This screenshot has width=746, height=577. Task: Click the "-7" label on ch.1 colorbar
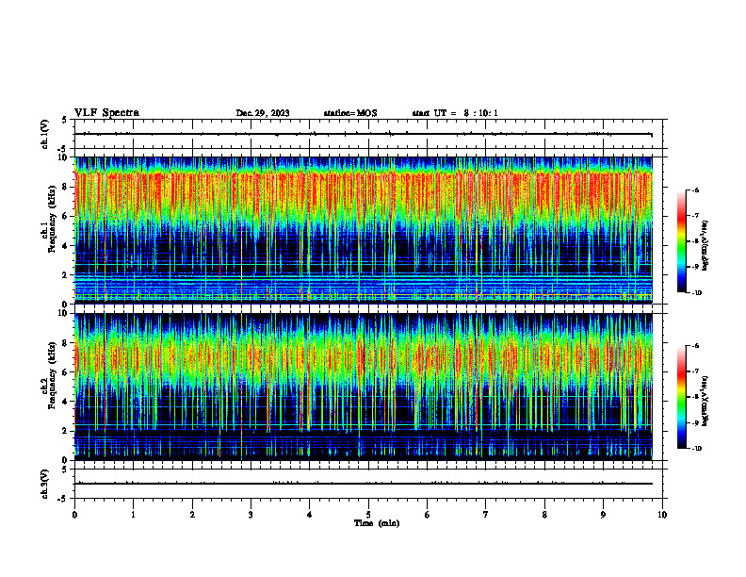point(695,216)
